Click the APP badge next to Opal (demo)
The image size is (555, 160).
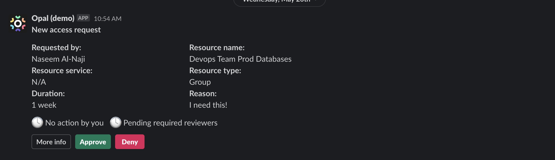83,18
